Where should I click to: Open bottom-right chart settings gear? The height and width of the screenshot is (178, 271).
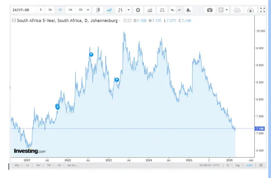(x=261, y=165)
